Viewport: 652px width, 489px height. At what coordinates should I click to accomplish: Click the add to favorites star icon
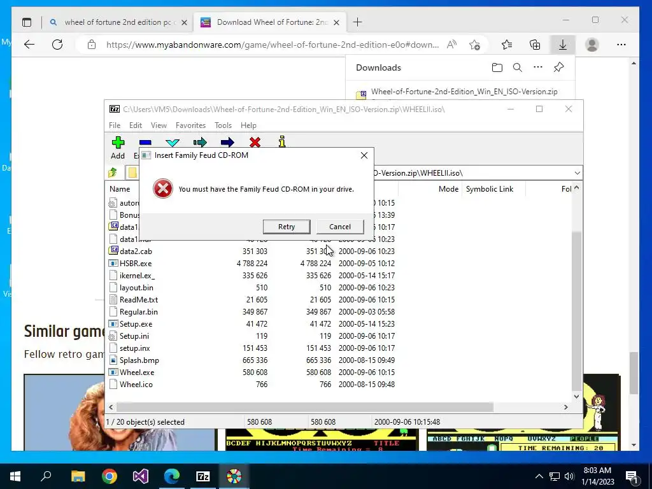click(x=474, y=45)
